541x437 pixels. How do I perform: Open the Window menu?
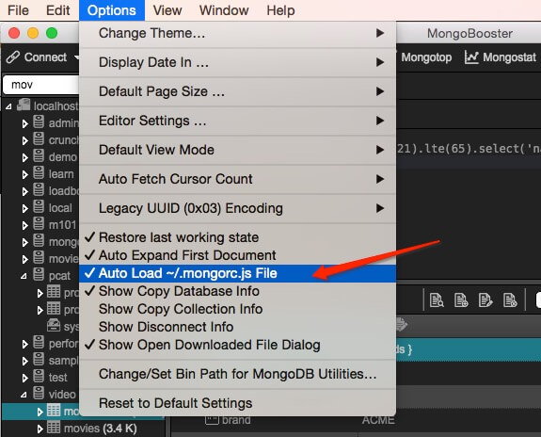tap(224, 10)
